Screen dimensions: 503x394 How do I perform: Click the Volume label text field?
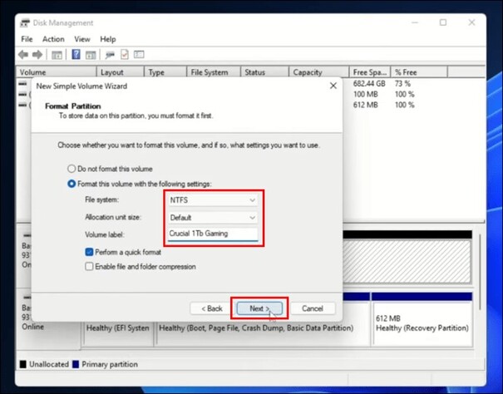point(213,234)
